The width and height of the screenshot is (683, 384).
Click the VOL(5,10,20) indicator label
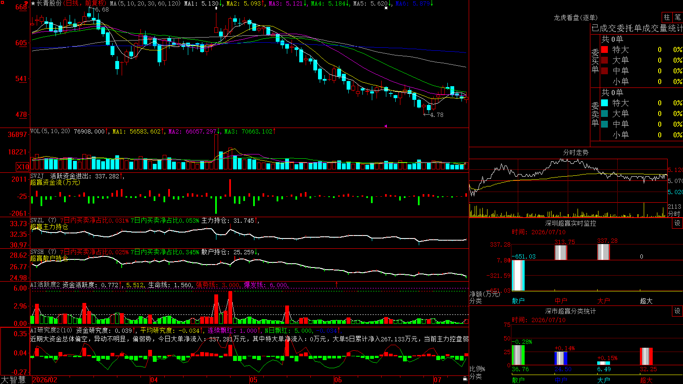click(x=50, y=131)
